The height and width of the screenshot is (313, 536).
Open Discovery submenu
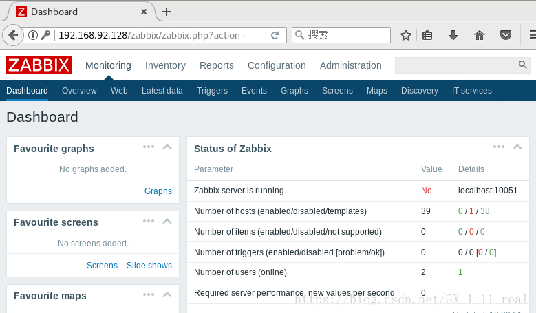pos(420,91)
